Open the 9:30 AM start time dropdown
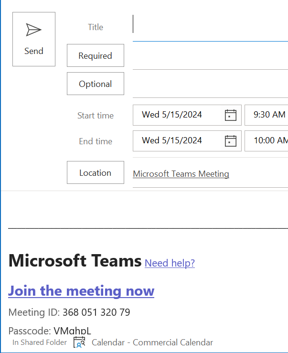Screen dimensions: 288x353 [267, 115]
